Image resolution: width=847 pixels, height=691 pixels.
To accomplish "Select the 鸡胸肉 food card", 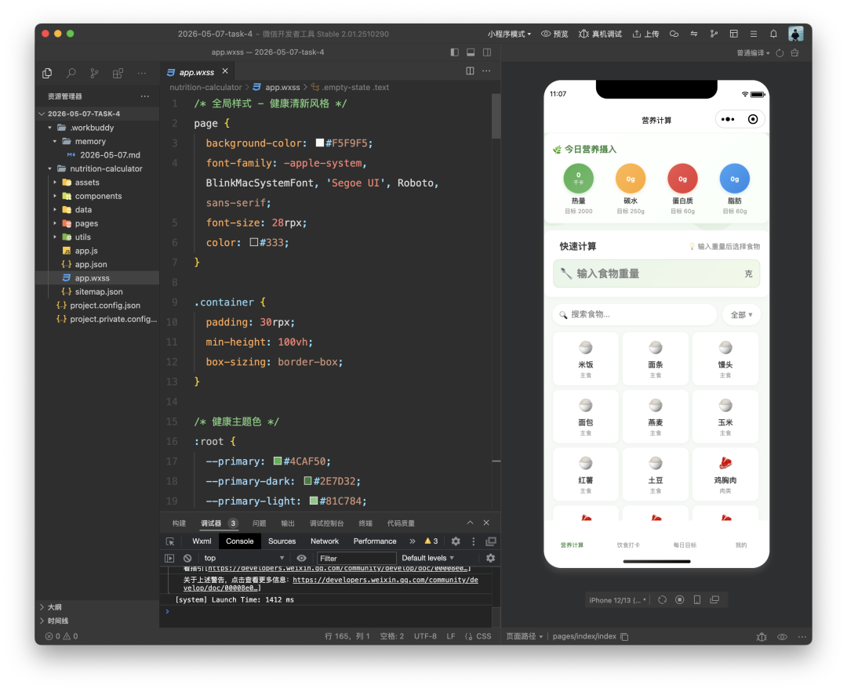I will [725, 475].
